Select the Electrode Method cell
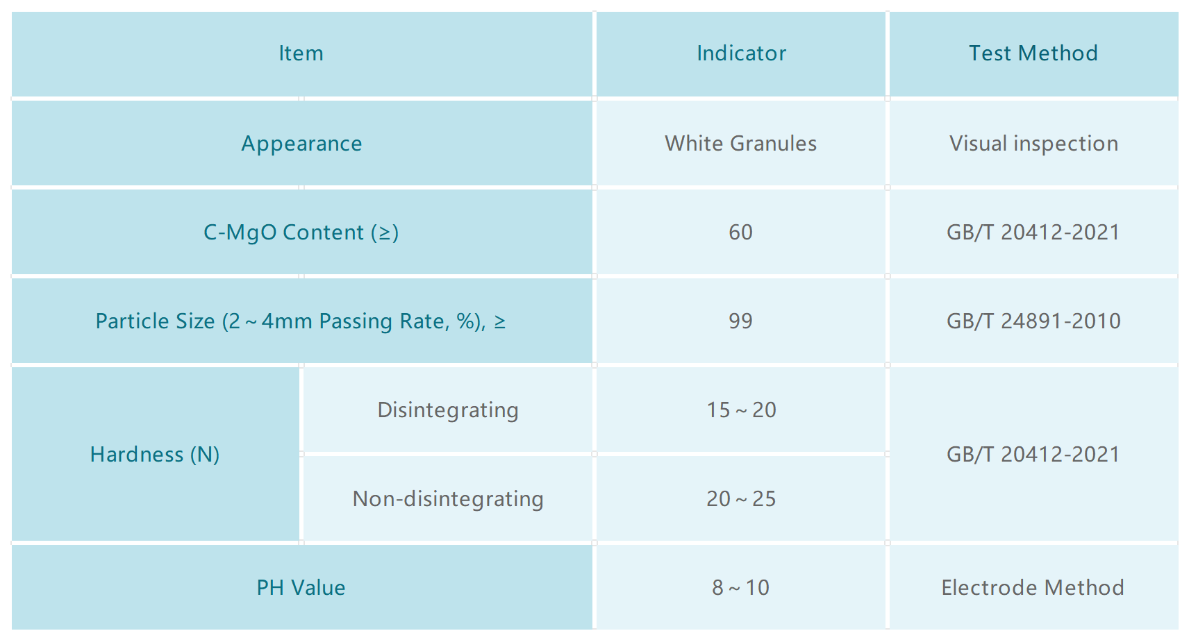Image resolution: width=1189 pixels, height=640 pixels. point(1033,588)
